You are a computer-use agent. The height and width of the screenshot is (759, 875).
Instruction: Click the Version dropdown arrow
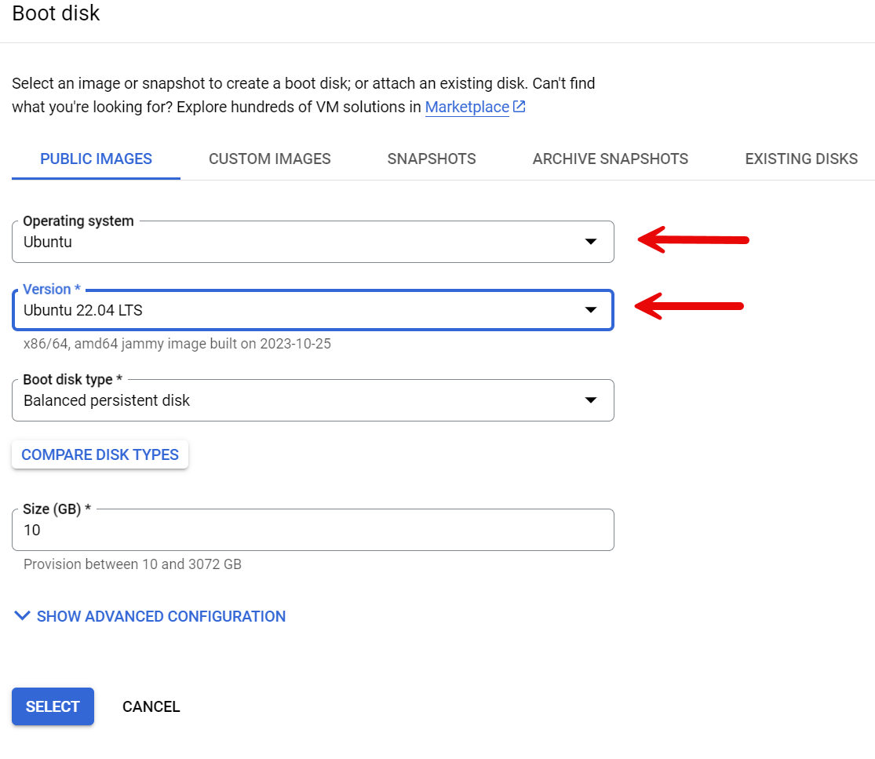(x=590, y=310)
